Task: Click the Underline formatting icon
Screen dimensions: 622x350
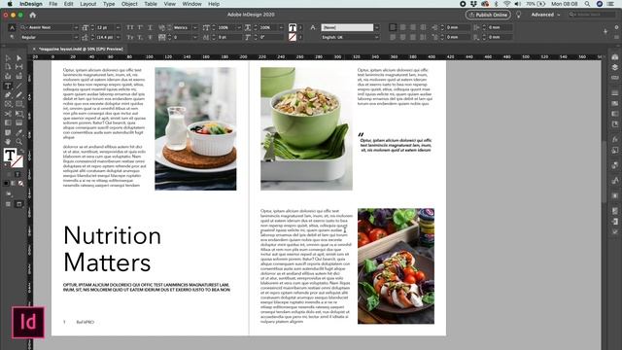Action: (x=150, y=27)
